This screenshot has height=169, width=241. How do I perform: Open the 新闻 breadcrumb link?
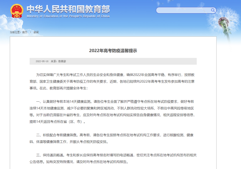[x=36, y=32]
